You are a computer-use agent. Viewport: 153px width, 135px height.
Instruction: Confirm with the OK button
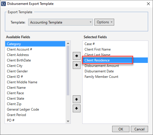click(x=121, y=129)
